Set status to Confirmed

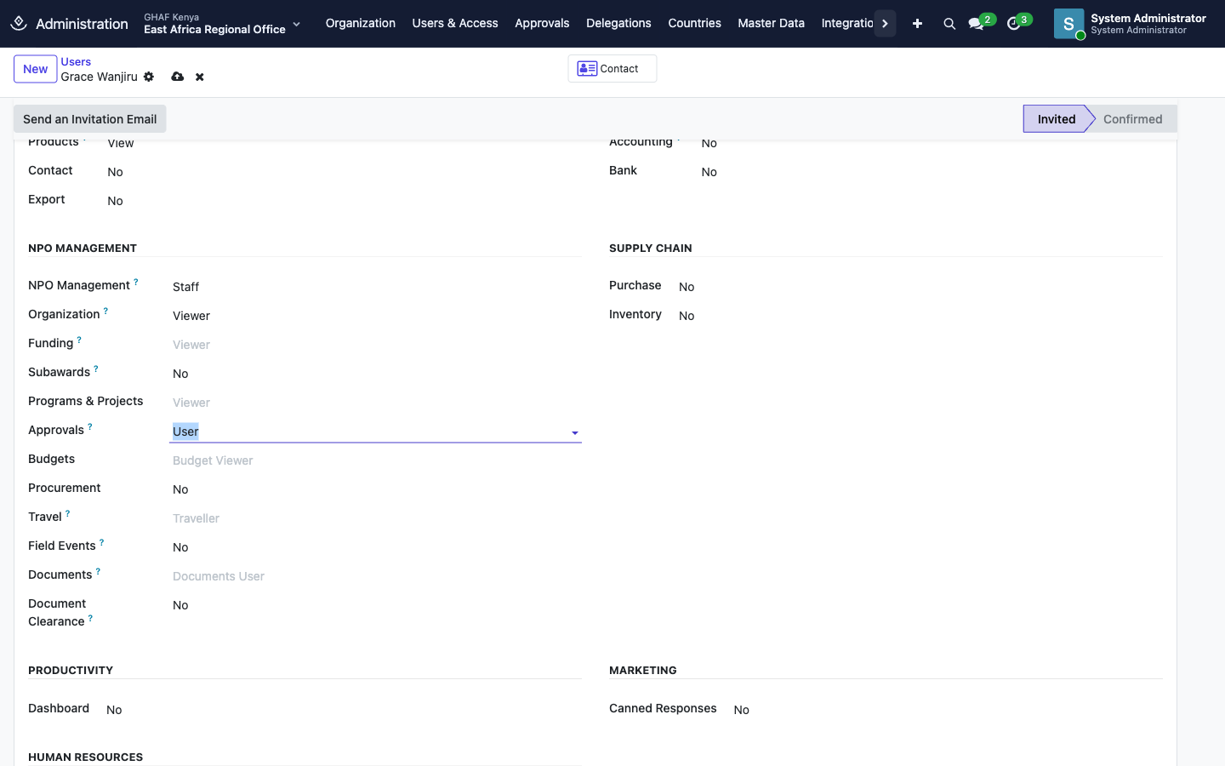click(x=1132, y=119)
